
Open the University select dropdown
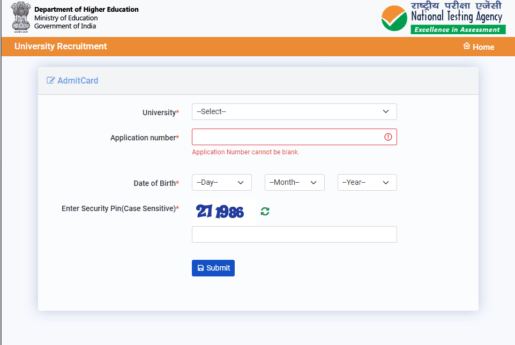coord(294,111)
